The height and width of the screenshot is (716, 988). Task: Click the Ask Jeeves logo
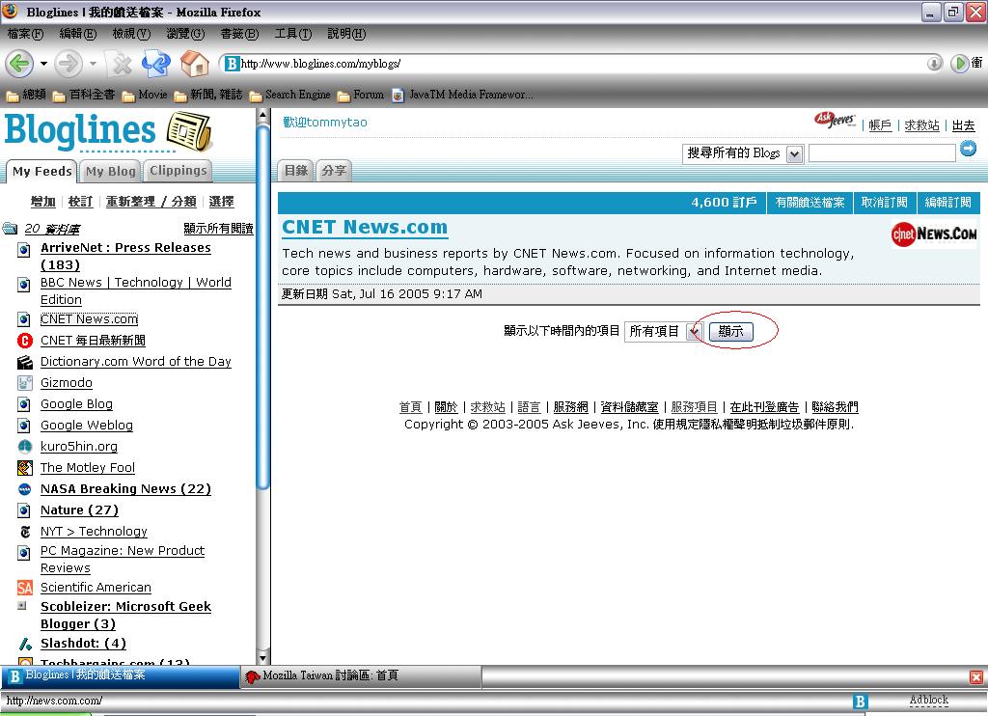coord(835,119)
